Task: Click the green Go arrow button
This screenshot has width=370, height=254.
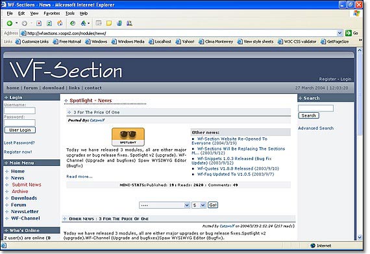Action: [x=349, y=33]
